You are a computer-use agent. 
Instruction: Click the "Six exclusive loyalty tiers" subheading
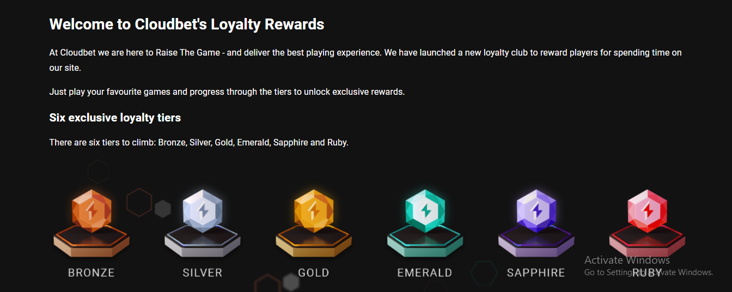[115, 118]
